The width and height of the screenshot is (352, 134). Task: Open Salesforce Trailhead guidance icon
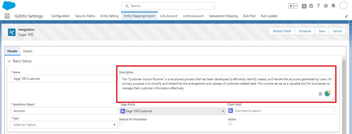coord(311,6)
